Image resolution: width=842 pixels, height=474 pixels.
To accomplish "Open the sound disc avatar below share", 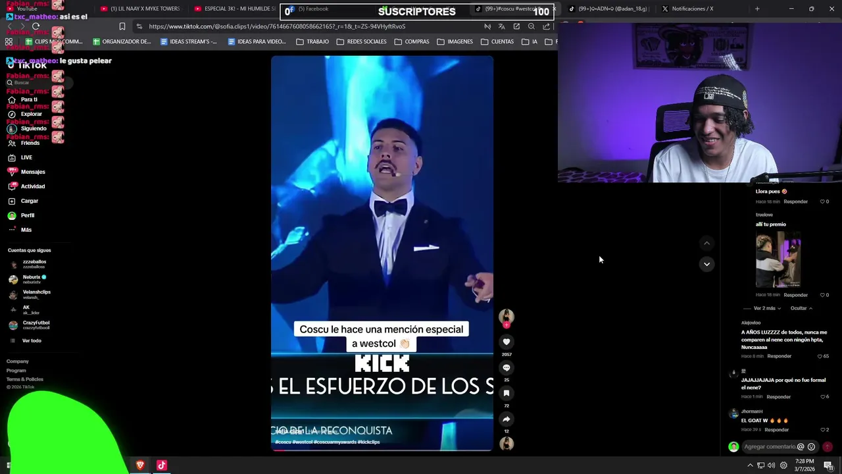I will click(507, 444).
